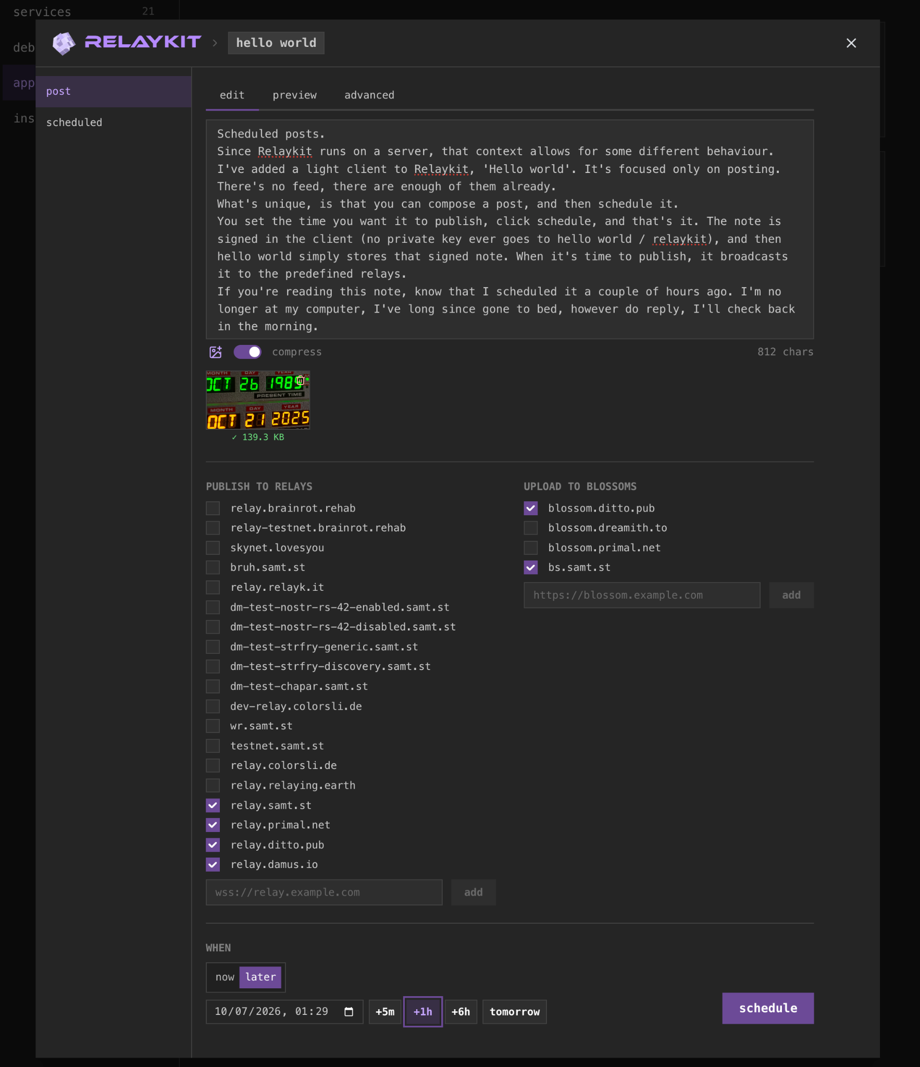Image resolution: width=920 pixels, height=1067 pixels.
Task: Switch to the edit tab
Action: 232,95
